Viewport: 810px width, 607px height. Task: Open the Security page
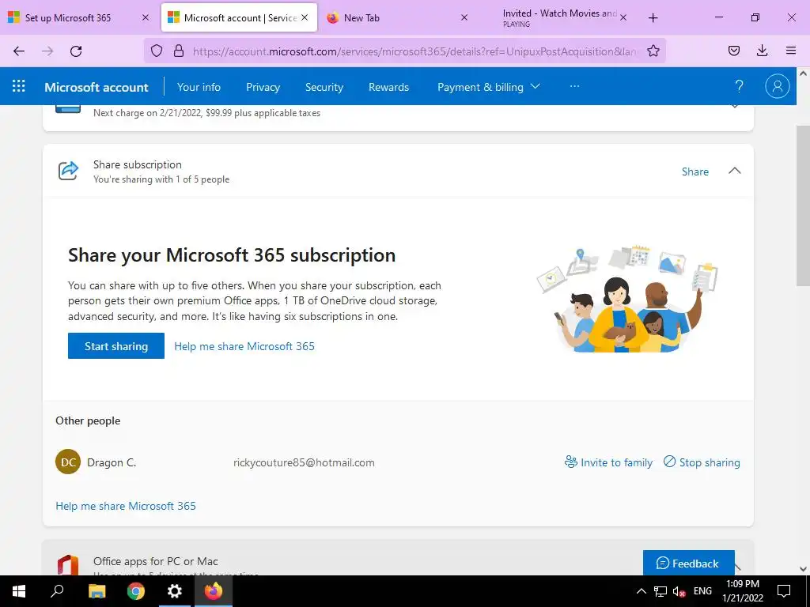[x=324, y=87]
